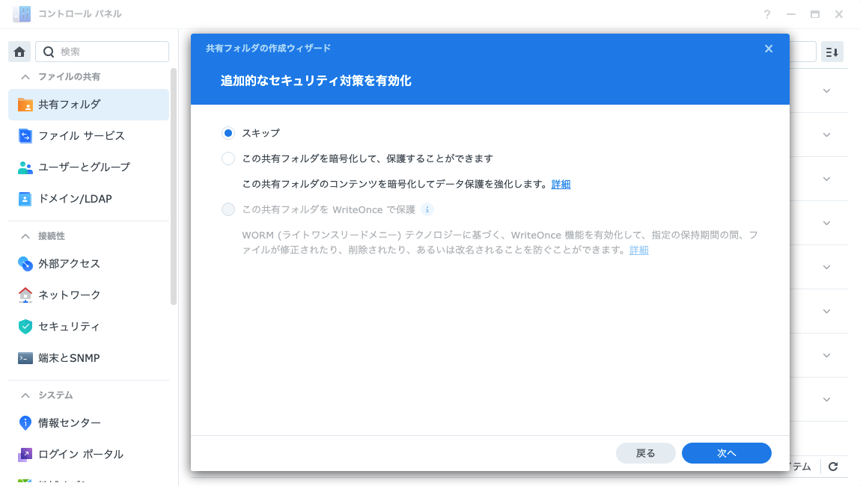Open 共有フォルダ in the sidebar
Image resolution: width=860 pixels, height=486 pixels.
point(89,105)
